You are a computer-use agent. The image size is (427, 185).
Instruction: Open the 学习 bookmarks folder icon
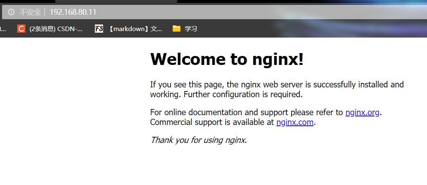[x=176, y=29]
